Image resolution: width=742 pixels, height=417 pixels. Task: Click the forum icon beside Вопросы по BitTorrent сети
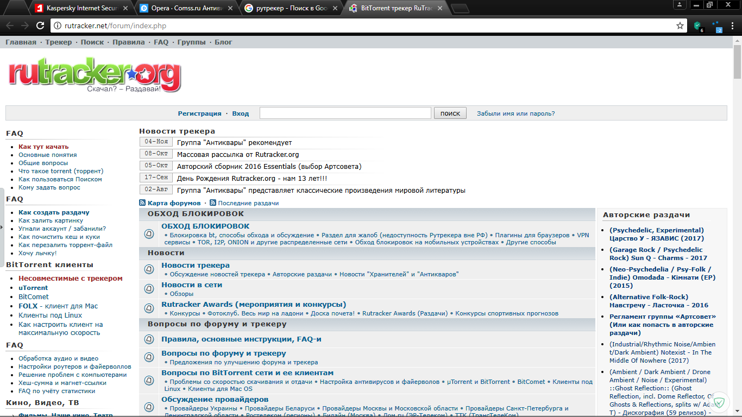pos(149,380)
